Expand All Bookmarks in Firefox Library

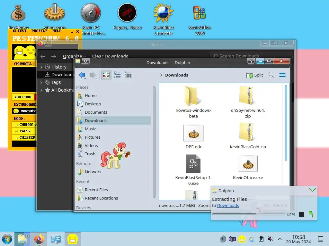click(x=41, y=90)
